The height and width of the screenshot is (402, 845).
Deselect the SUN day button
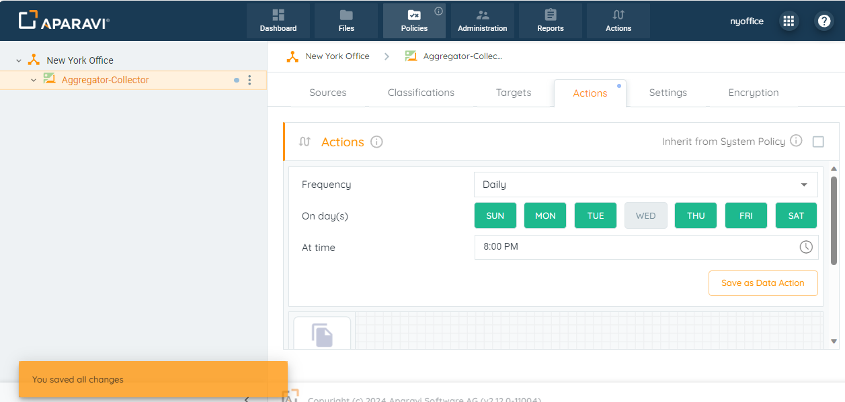[x=495, y=215]
